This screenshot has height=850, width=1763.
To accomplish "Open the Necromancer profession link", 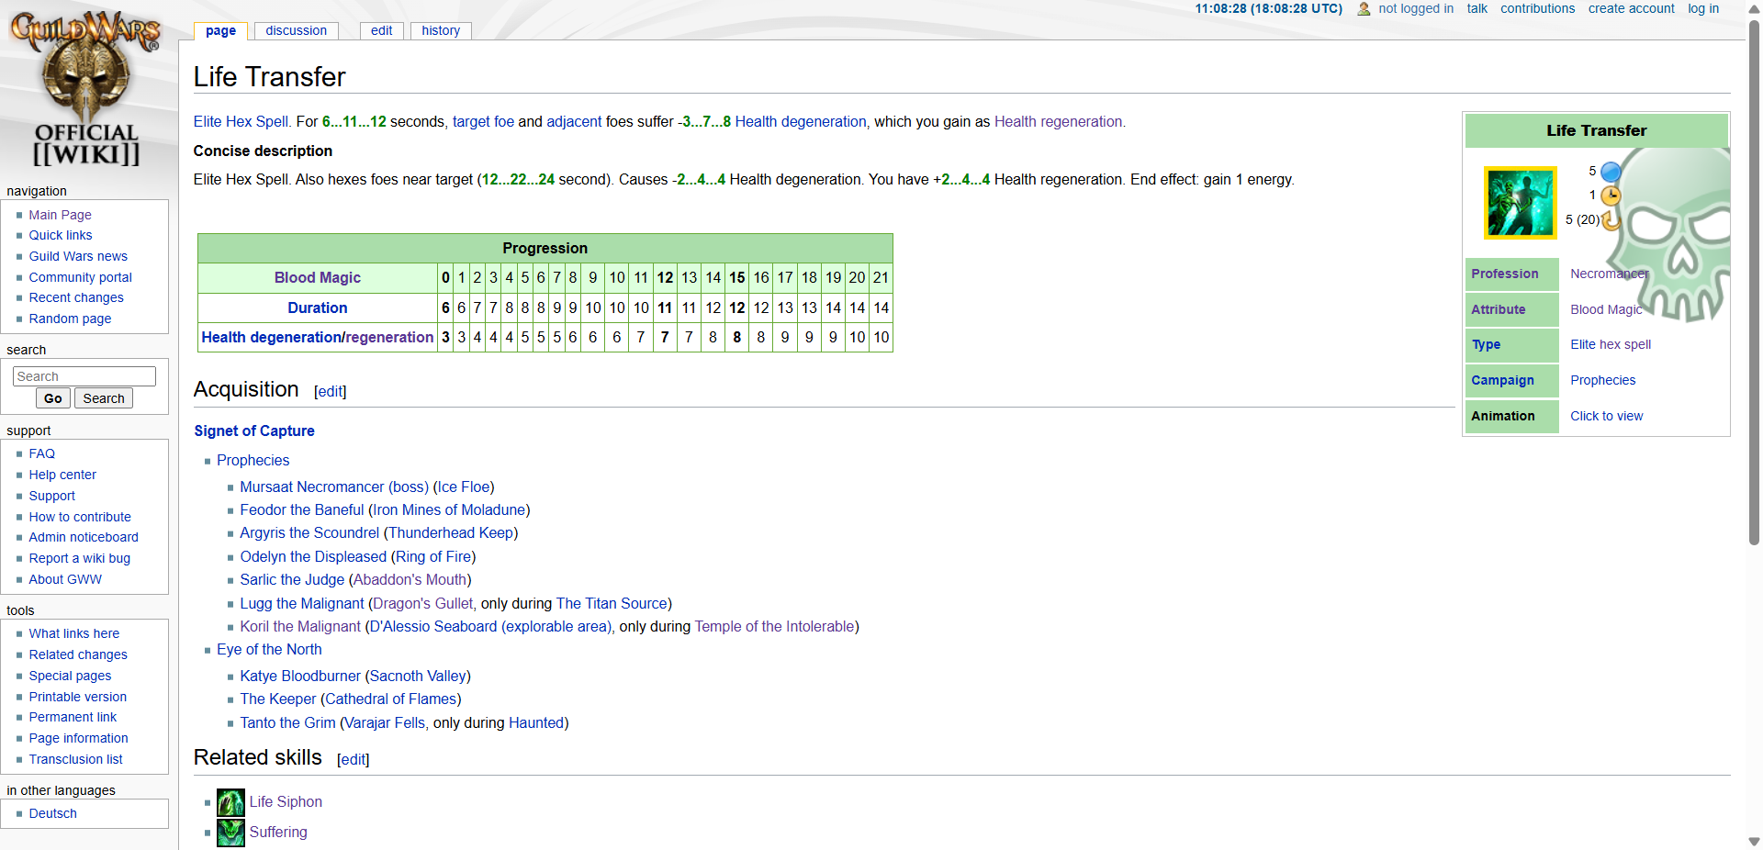I will click(1610, 274).
